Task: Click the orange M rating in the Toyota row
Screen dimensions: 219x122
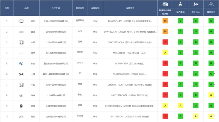Action: [x=165, y=21]
